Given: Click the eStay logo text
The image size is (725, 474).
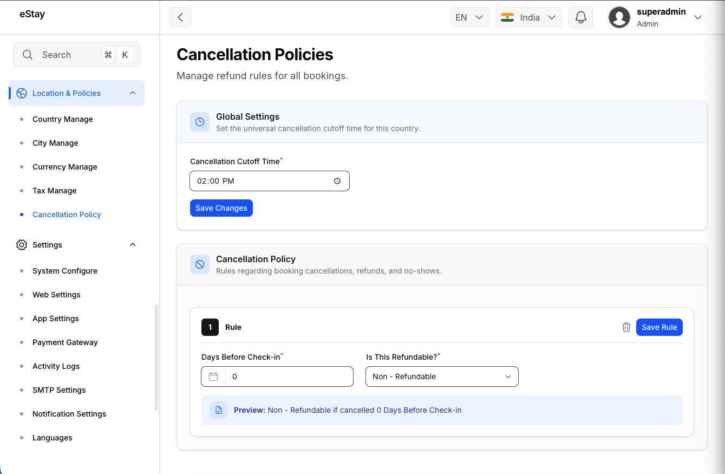Looking at the screenshot, I should [x=32, y=15].
